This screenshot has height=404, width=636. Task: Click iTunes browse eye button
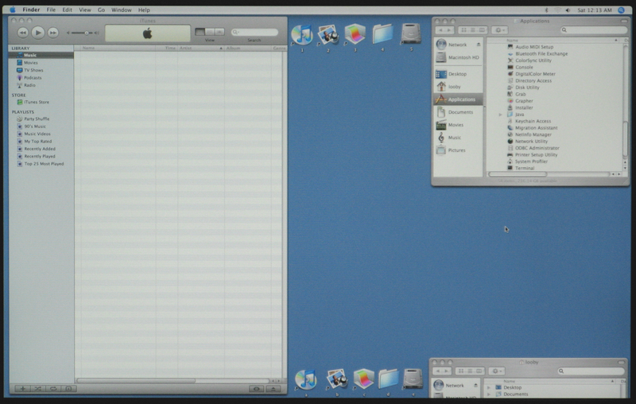coord(256,389)
